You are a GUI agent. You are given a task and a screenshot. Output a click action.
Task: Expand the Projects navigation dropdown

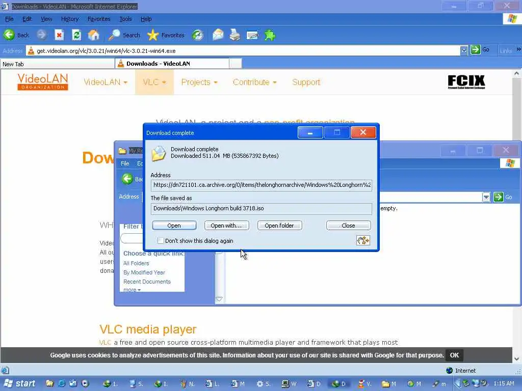(199, 82)
